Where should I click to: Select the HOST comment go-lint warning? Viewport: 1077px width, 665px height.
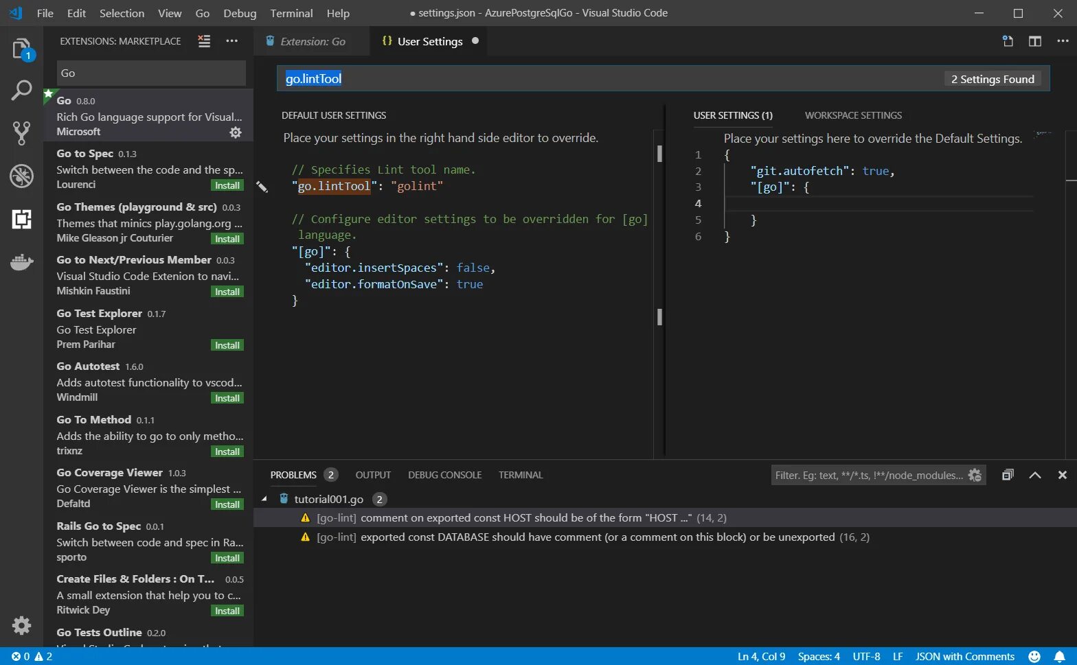click(665, 518)
